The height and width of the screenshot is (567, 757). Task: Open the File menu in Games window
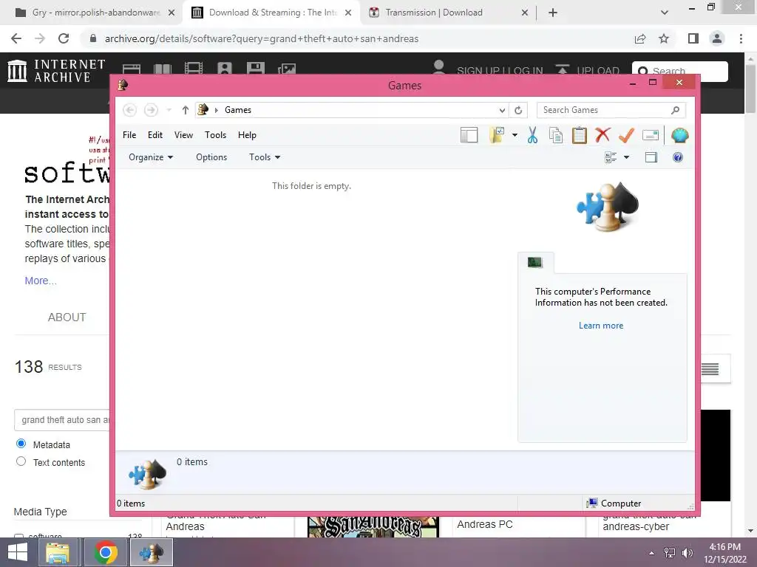[x=129, y=135]
